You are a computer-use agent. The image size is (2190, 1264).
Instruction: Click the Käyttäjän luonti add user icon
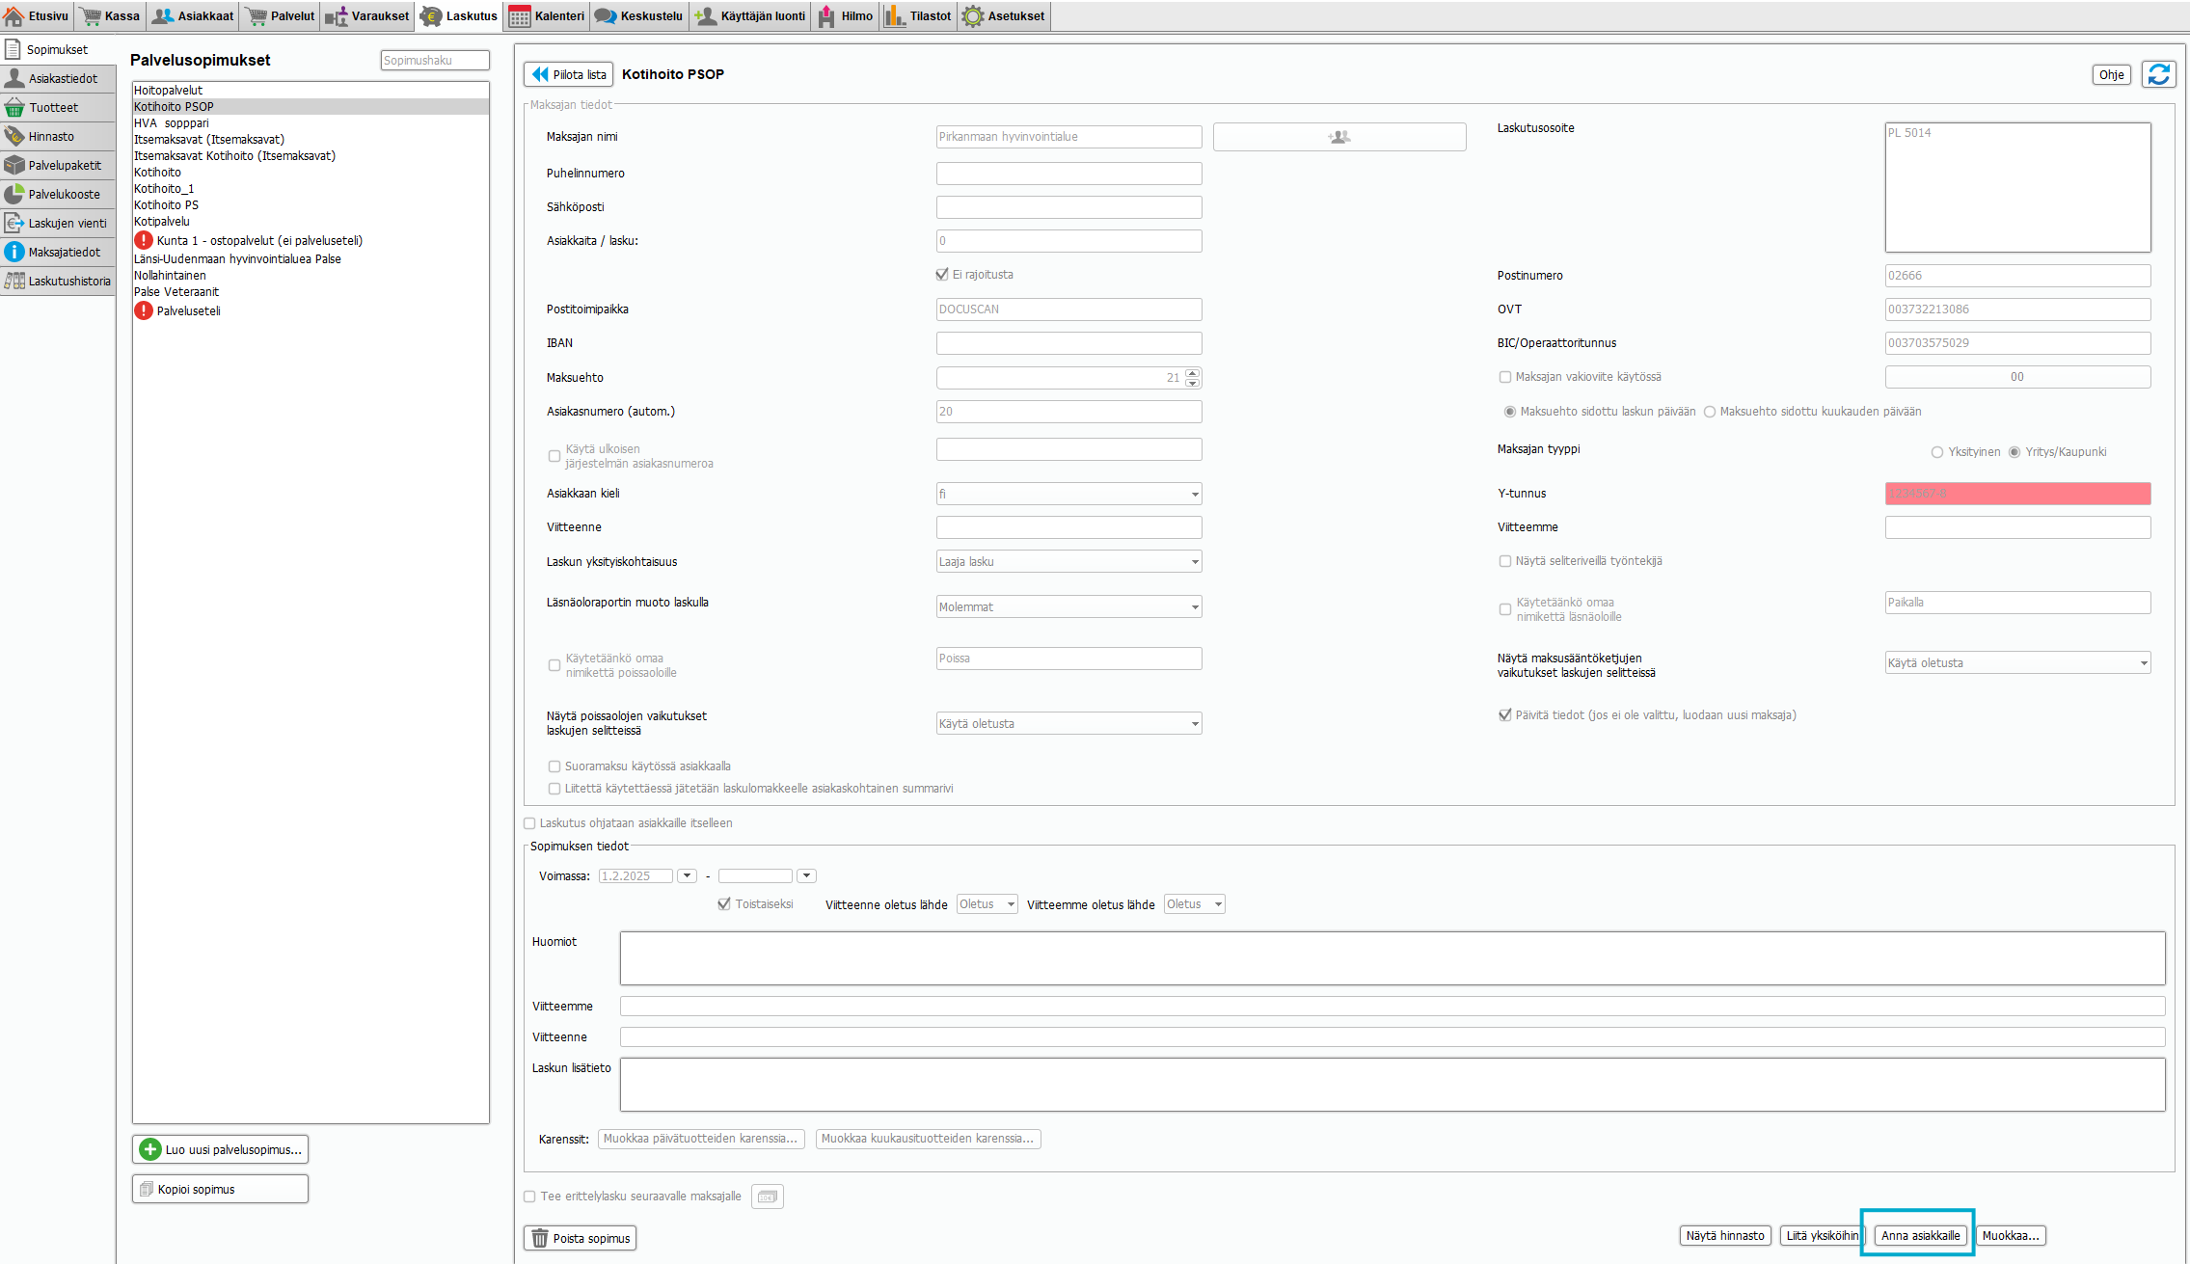706,16
